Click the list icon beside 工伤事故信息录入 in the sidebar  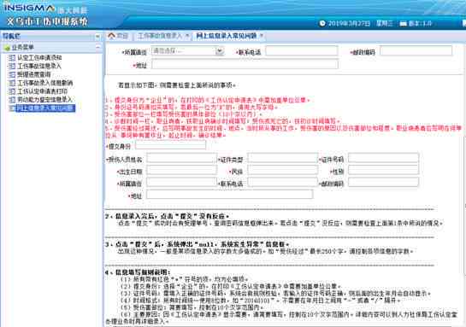click(x=12, y=66)
